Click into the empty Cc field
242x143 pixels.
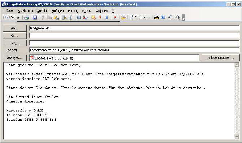coord(134,36)
